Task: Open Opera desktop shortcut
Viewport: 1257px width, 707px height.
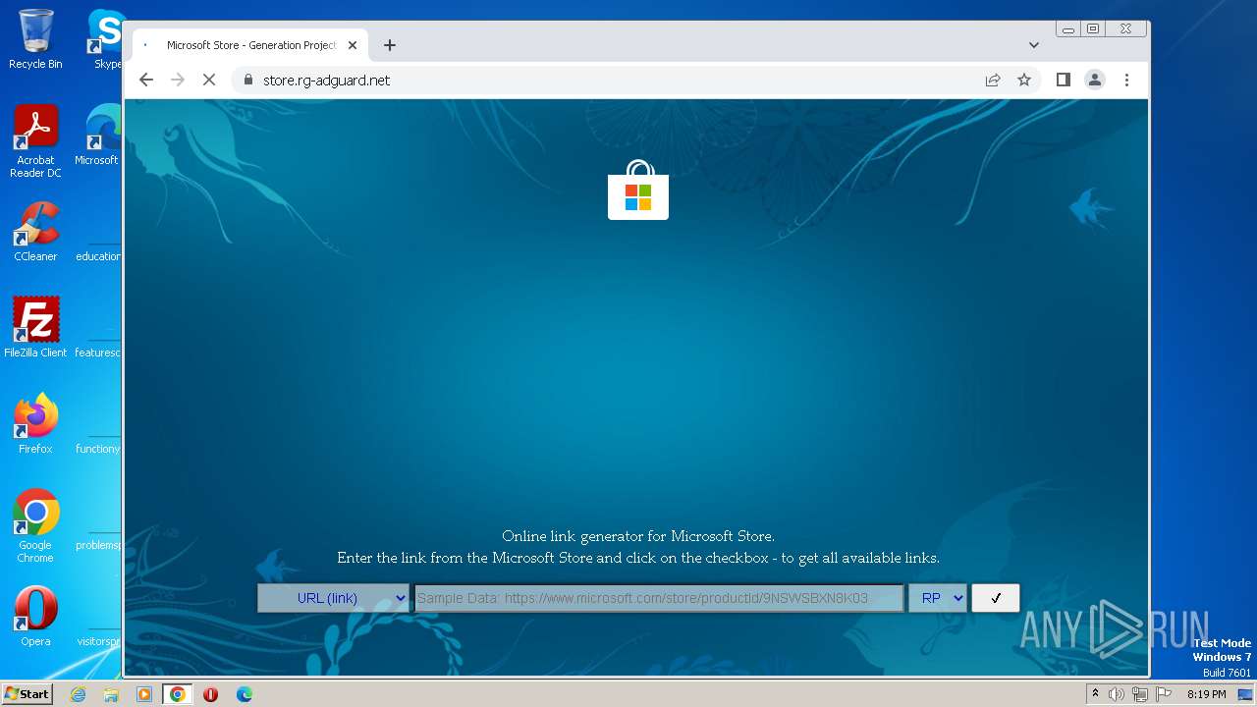Action: [35, 617]
